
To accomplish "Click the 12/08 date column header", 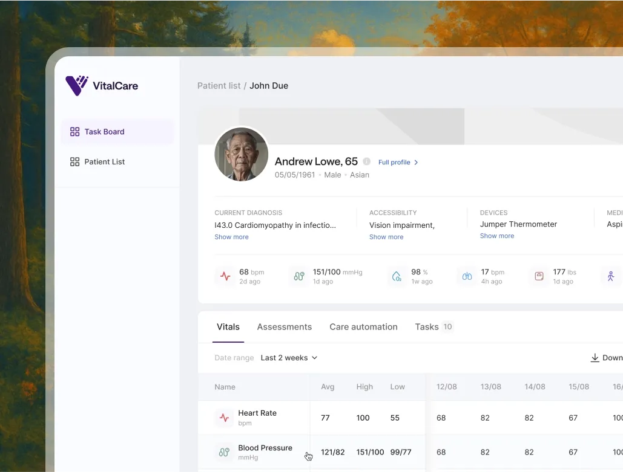I will 447,387.
